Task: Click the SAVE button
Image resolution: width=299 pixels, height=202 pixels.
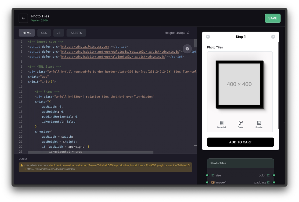Action: coord(272,18)
